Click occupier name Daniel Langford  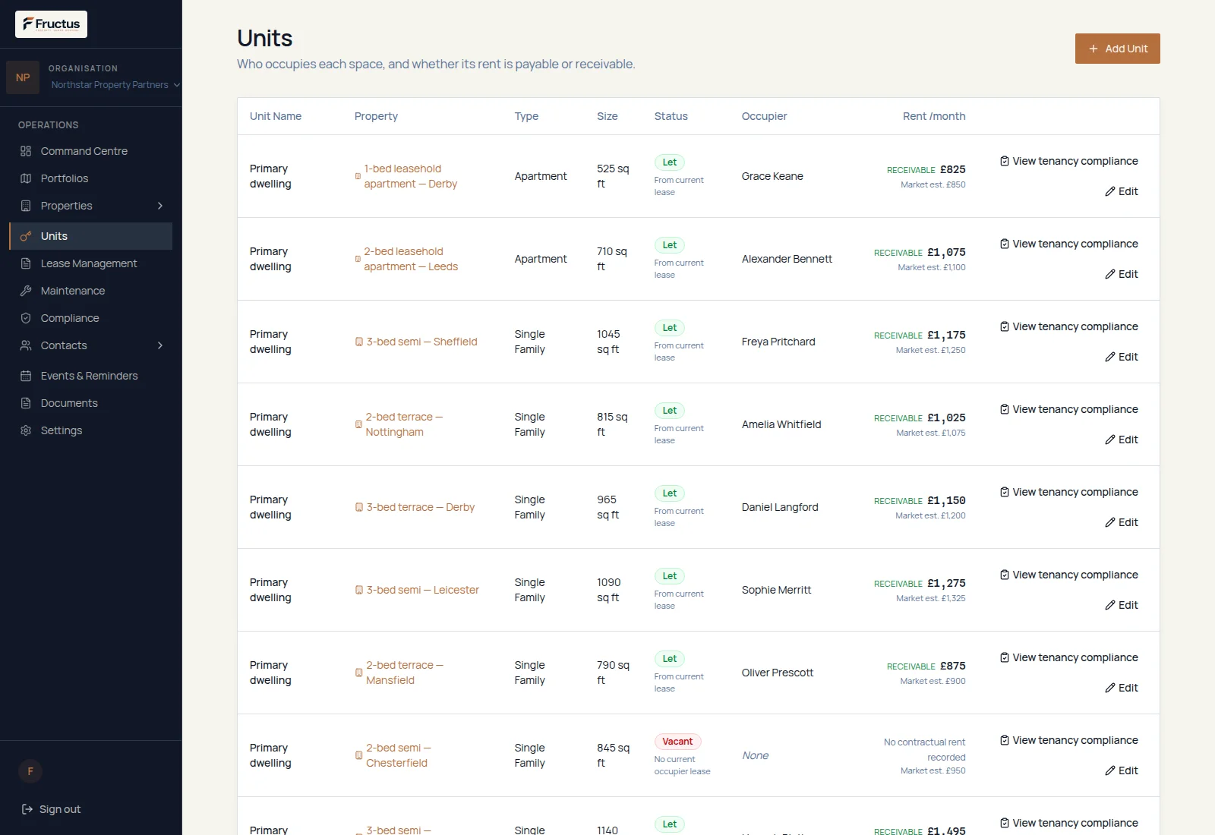(780, 507)
